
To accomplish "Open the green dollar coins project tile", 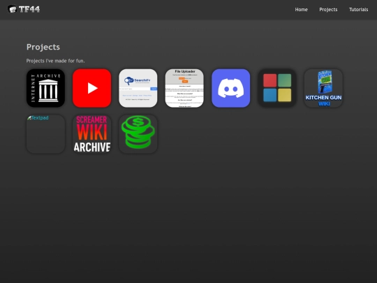I will pos(138,133).
